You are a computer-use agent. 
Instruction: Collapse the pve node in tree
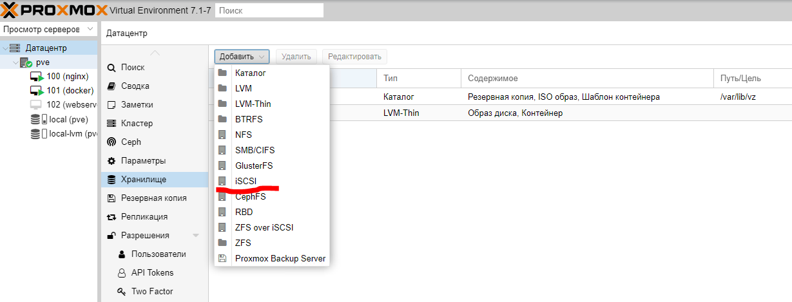[15, 62]
